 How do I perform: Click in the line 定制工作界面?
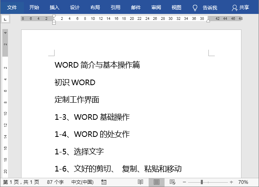[77, 99]
